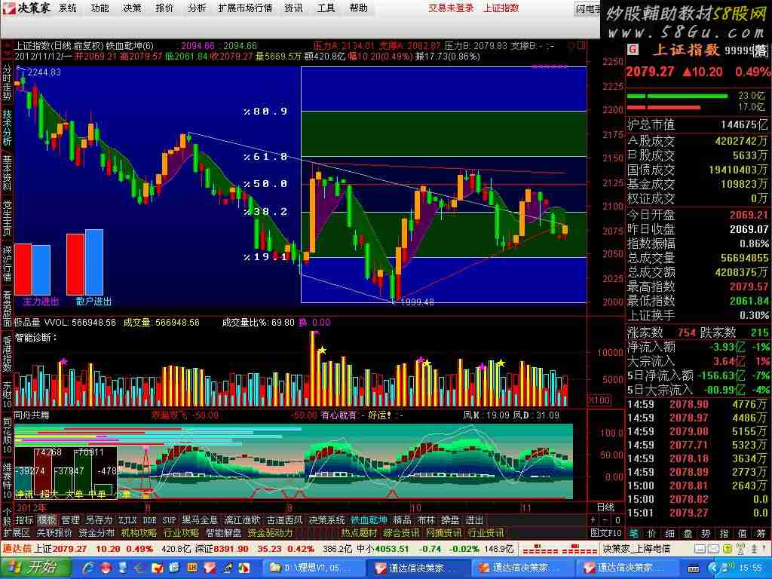Select the 基本资料 sidebar tab

pos(7,173)
